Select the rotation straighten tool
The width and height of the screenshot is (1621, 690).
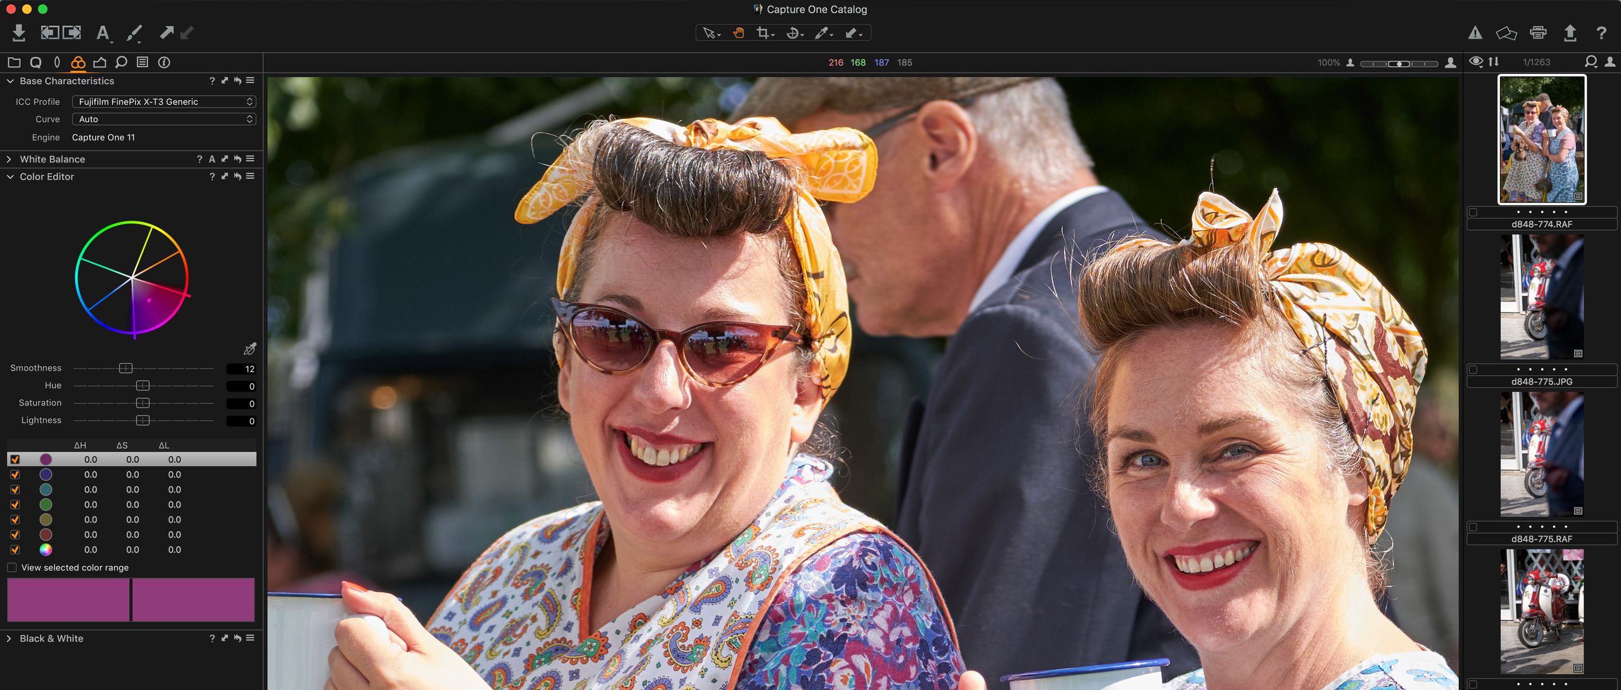[x=793, y=33]
